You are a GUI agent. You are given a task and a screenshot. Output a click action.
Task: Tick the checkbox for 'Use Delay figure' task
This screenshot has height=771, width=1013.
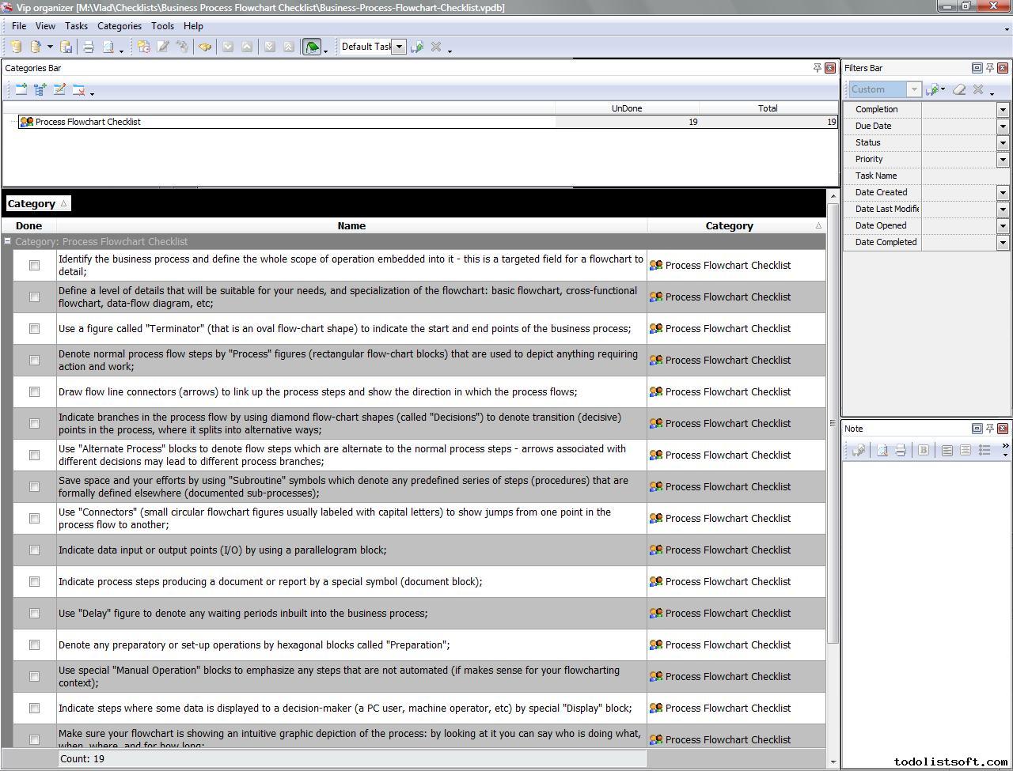(x=34, y=614)
